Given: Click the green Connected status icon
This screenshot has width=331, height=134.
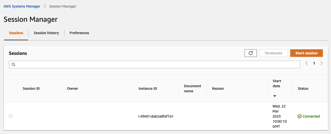Looking at the screenshot, I should pyautogui.click(x=299, y=116).
